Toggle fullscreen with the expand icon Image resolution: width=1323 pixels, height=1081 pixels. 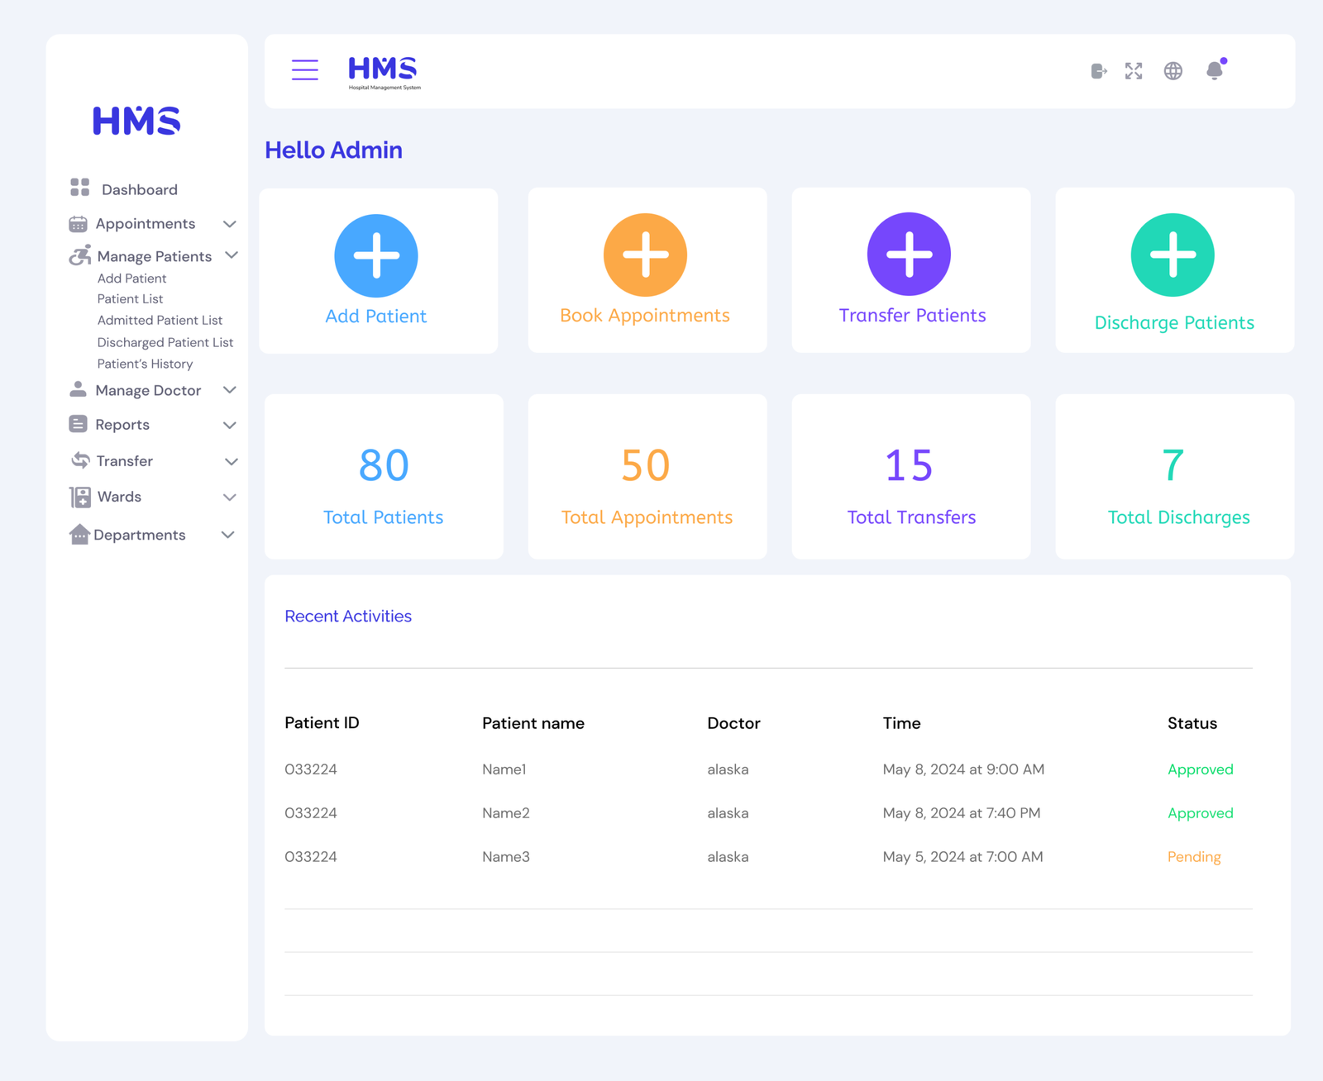(1134, 71)
